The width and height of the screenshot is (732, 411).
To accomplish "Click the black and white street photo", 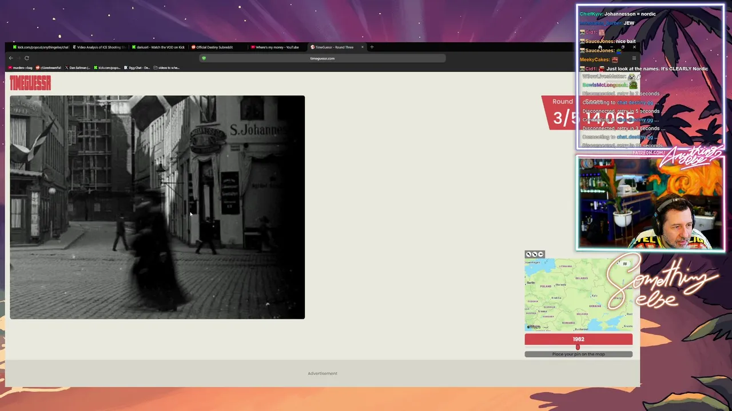I will [157, 207].
